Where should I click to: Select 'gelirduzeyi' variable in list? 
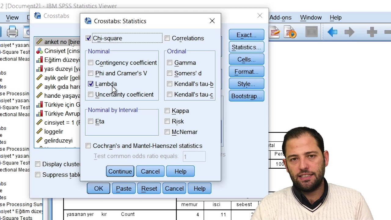tap(57, 140)
